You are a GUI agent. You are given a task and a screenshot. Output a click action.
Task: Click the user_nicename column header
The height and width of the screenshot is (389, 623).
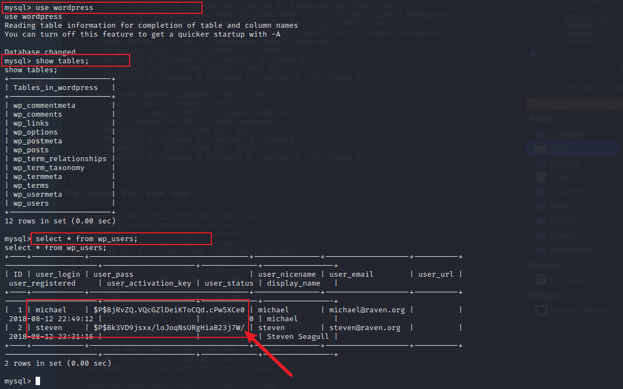287,275
